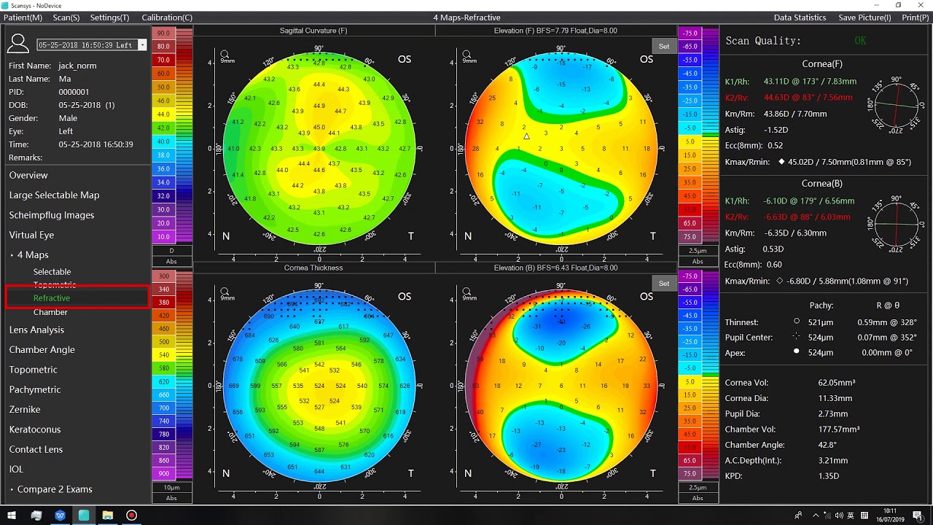Open the Chamber Angle view
Viewport: 933px width, 525px height.
point(42,350)
